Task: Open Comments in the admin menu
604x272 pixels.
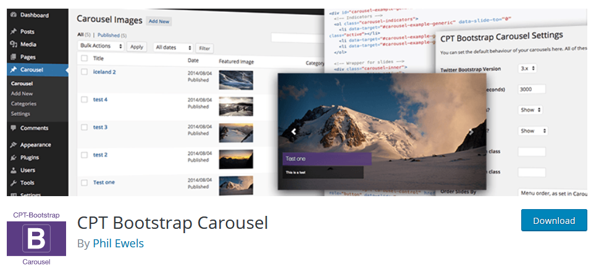Action: tap(35, 128)
